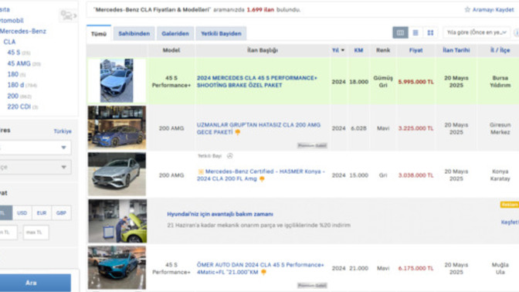This screenshot has width=519, height=292.
Task: Open the sort dropdown Yıla göre
Action: 477,32
